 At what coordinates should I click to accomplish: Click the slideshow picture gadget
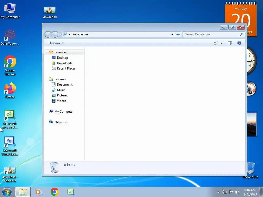coord(252,124)
